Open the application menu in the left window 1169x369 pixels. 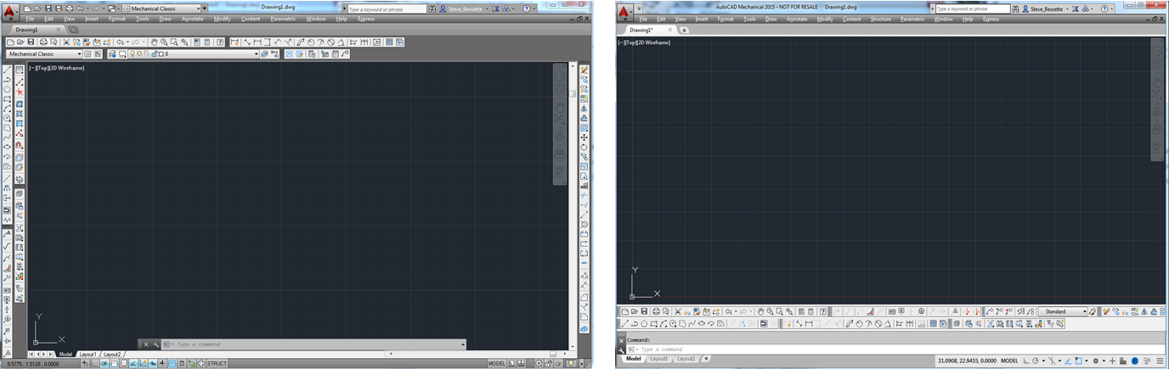point(10,11)
